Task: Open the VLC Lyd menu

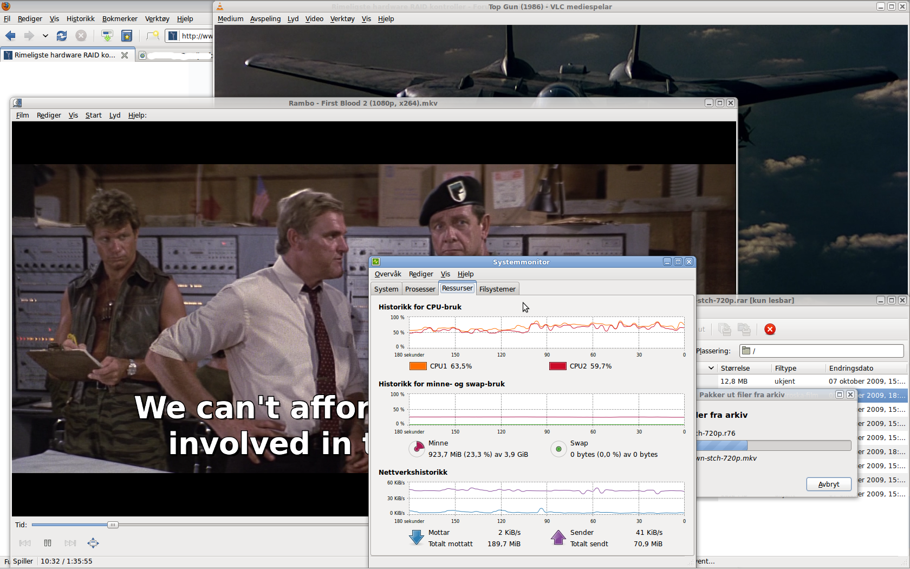Action: pos(293,18)
